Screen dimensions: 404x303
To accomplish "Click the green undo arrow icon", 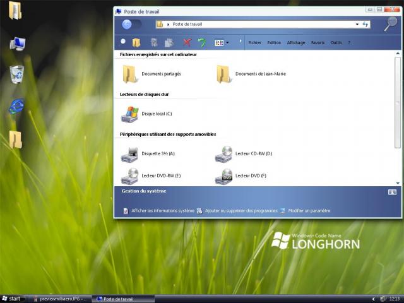I will [202, 42].
